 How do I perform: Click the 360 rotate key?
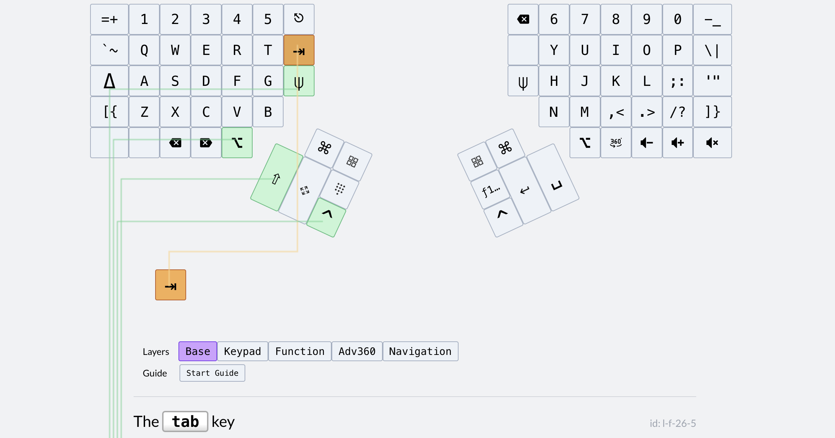point(616,143)
